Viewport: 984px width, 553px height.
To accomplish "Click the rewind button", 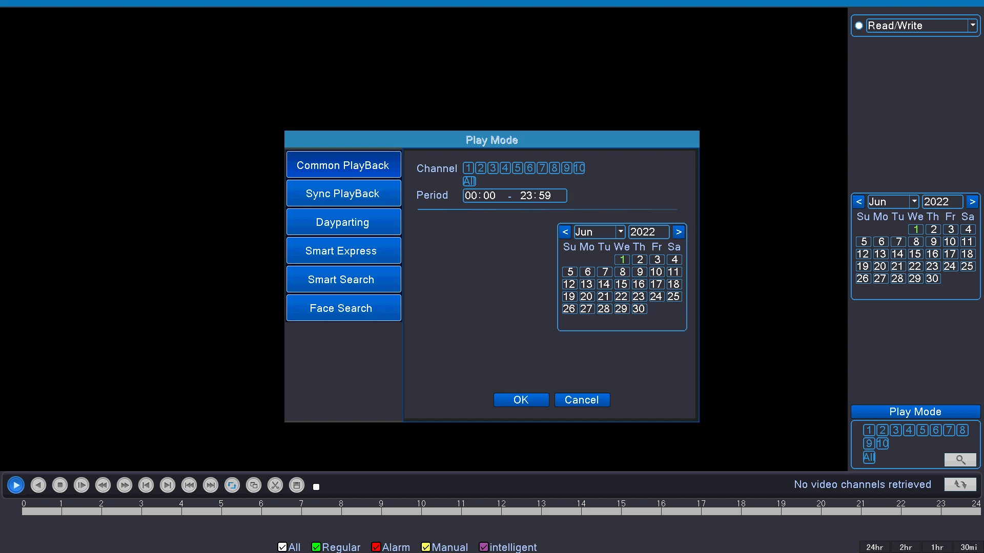I will (103, 485).
